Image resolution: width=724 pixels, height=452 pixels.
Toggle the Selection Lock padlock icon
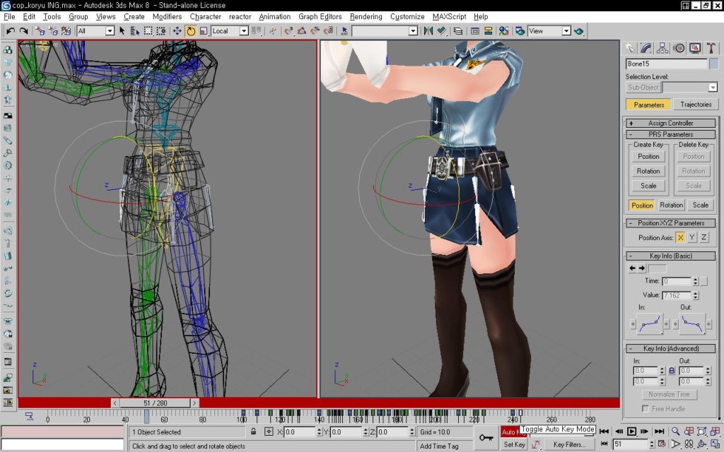(x=254, y=432)
